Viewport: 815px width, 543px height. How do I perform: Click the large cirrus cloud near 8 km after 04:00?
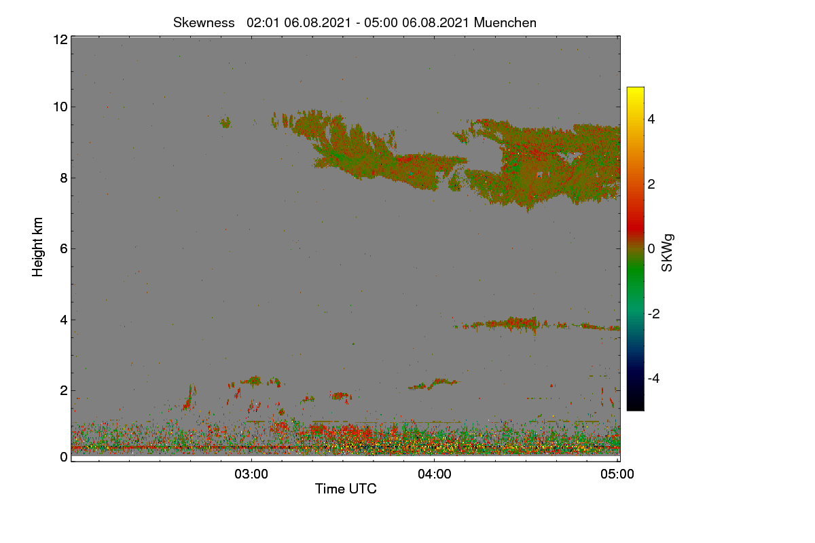(x=543, y=166)
